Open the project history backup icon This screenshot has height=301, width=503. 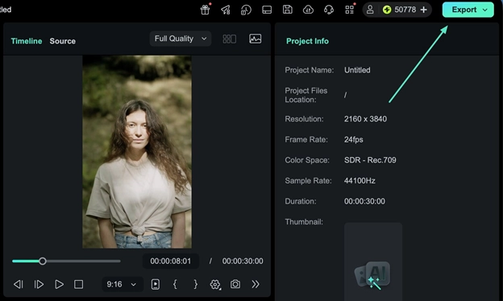click(246, 10)
